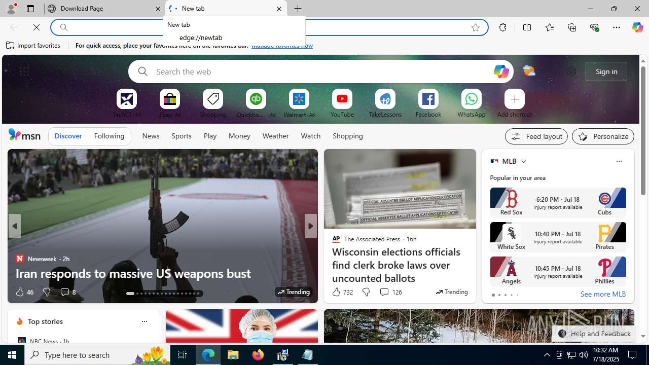The height and width of the screenshot is (365, 649).
Task: Go to previous headline in carousel
Action: coord(14,226)
